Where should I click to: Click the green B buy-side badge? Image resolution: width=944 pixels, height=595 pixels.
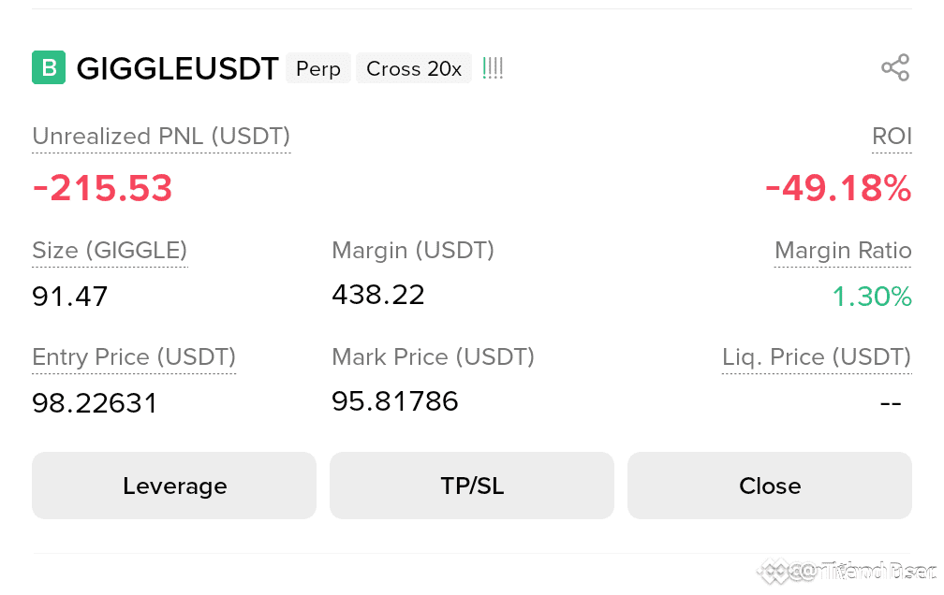(49, 67)
